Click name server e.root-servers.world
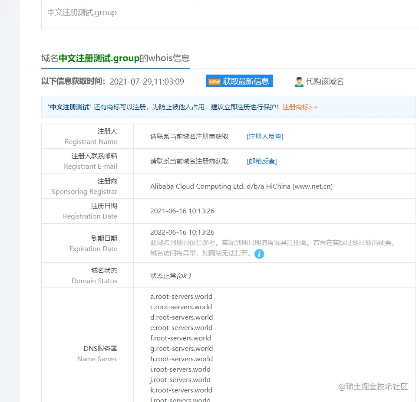 click(x=181, y=328)
